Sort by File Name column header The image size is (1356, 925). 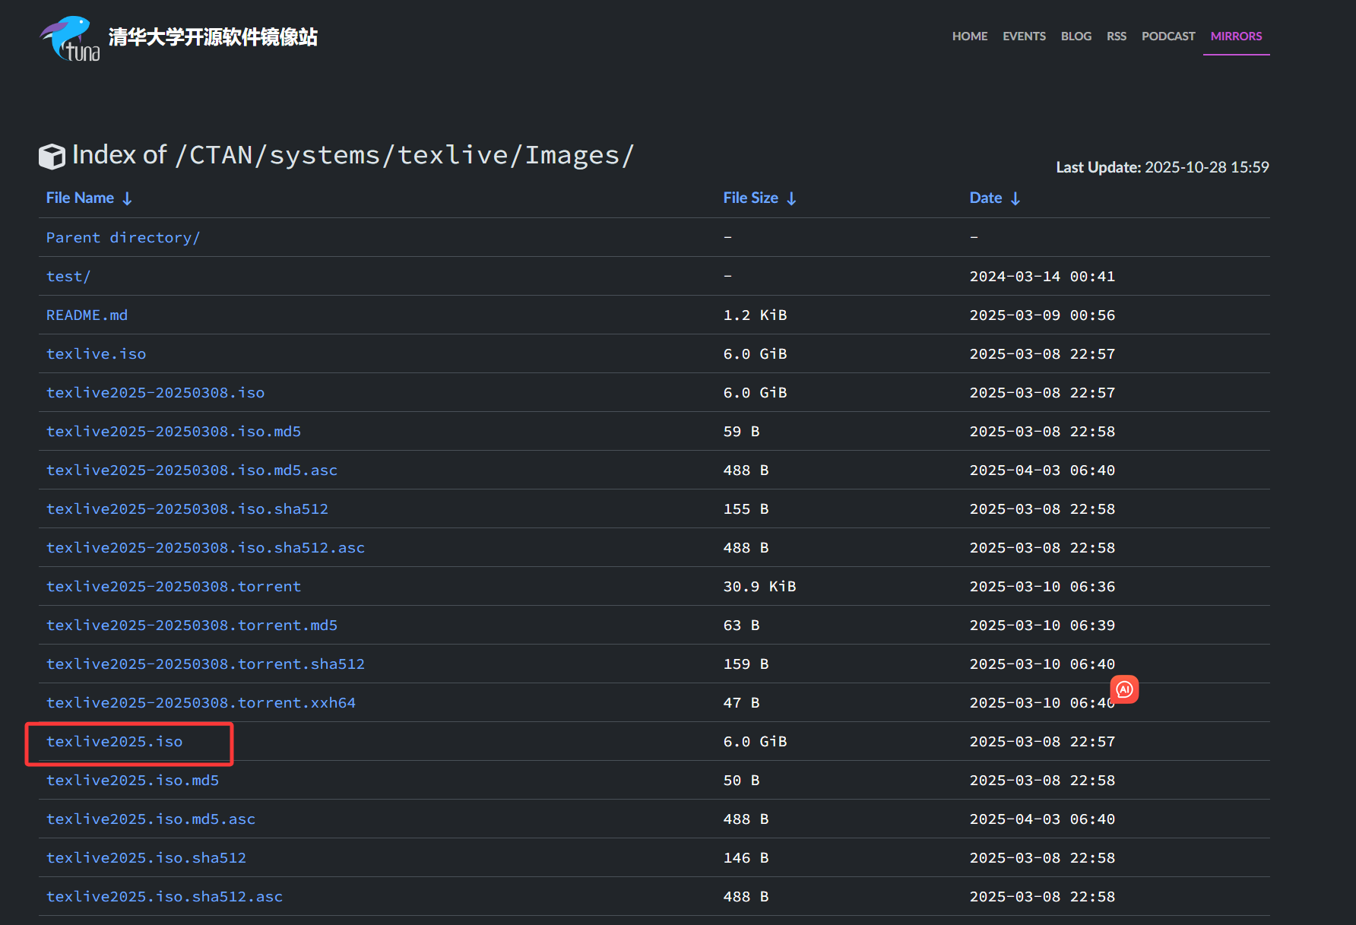pyautogui.click(x=89, y=198)
